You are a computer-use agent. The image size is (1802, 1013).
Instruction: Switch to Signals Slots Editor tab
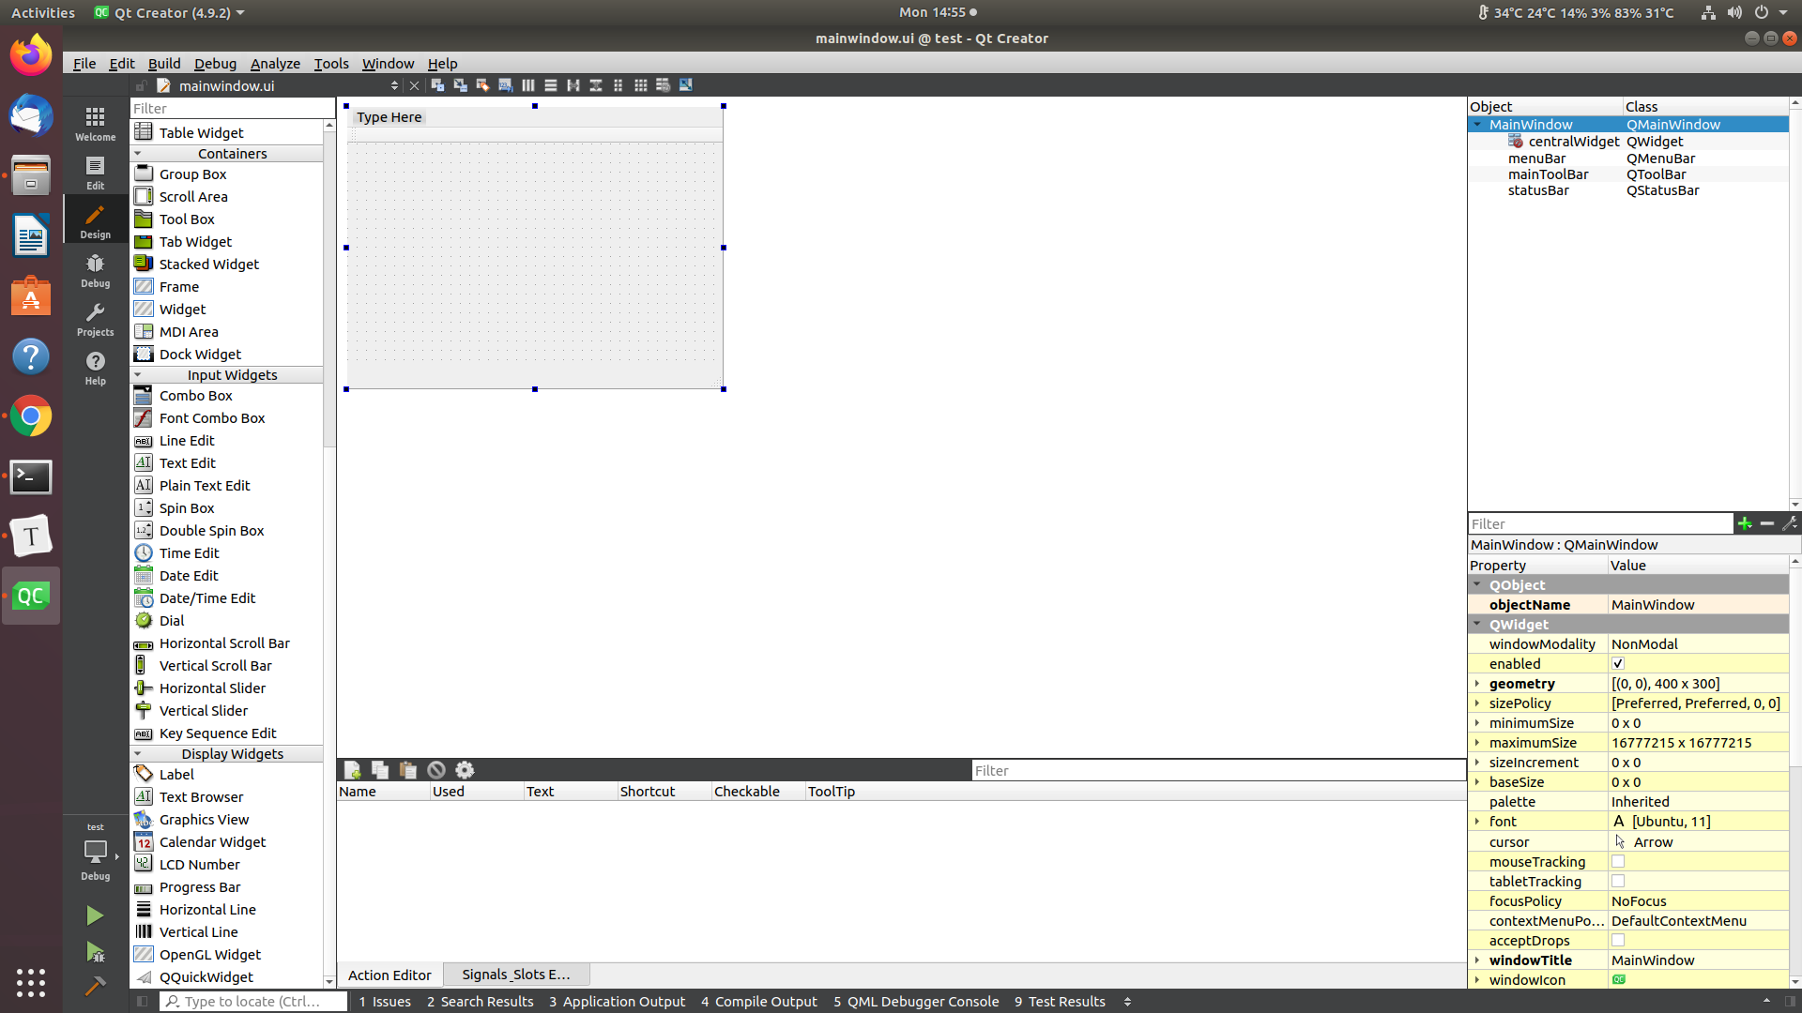pos(515,975)
